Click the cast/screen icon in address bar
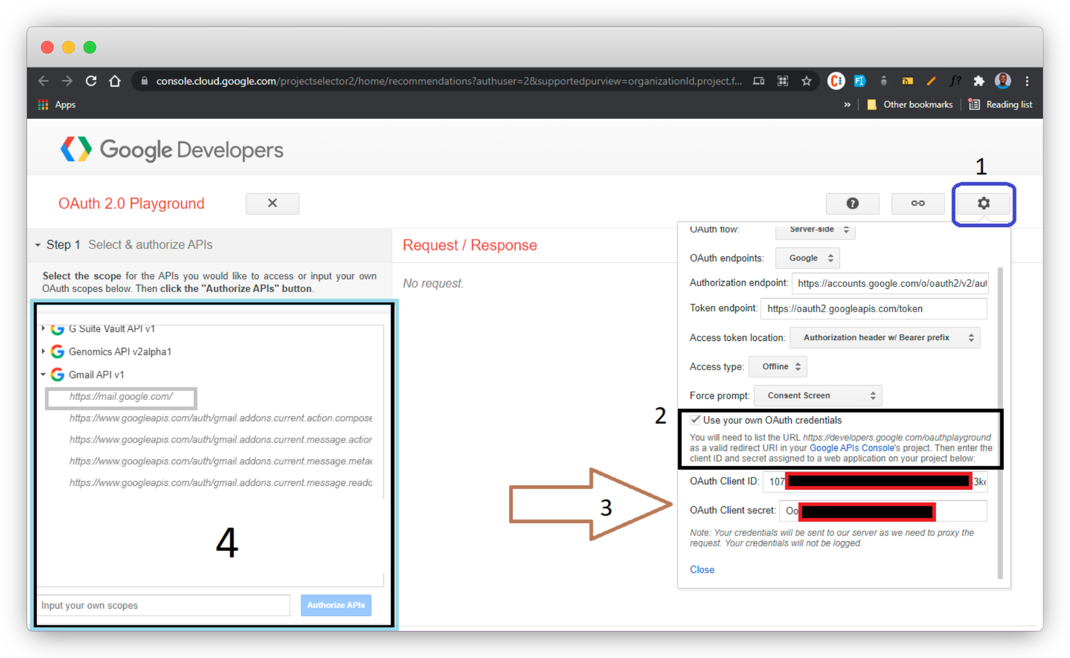Viewport: 1070px width, 658px height. (759, 81)
